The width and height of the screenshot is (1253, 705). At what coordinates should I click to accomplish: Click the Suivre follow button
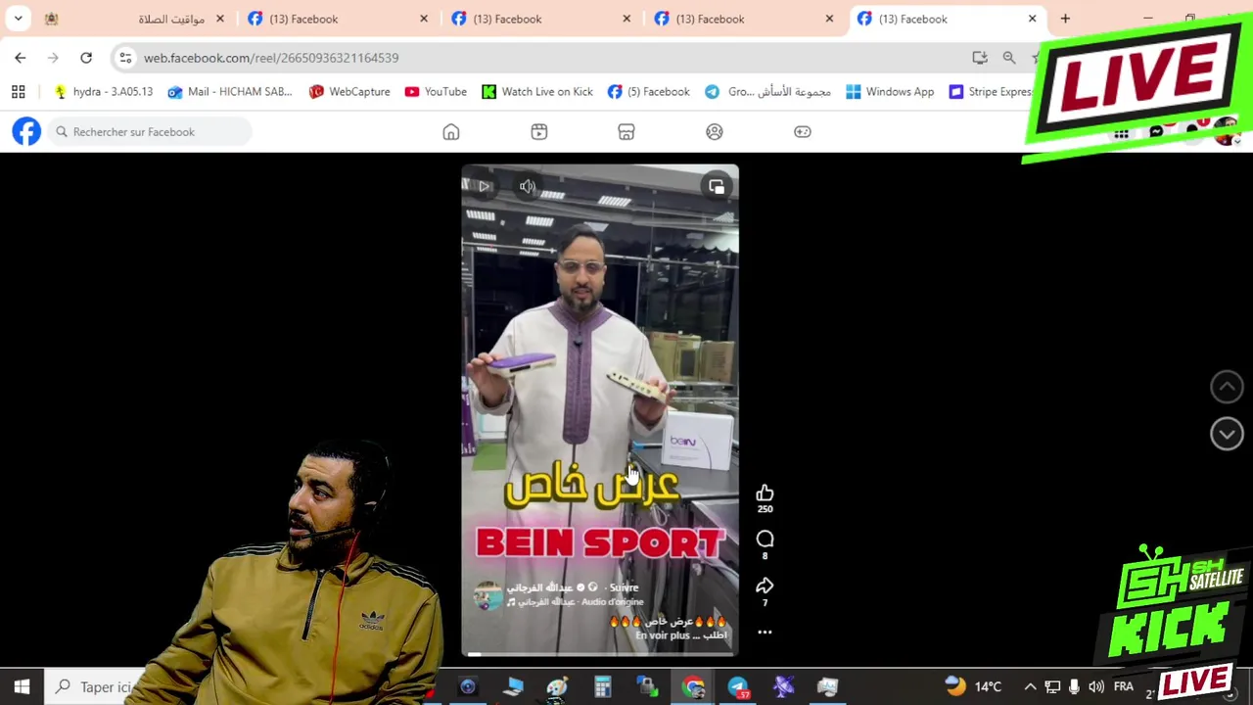tap(624, 587)
